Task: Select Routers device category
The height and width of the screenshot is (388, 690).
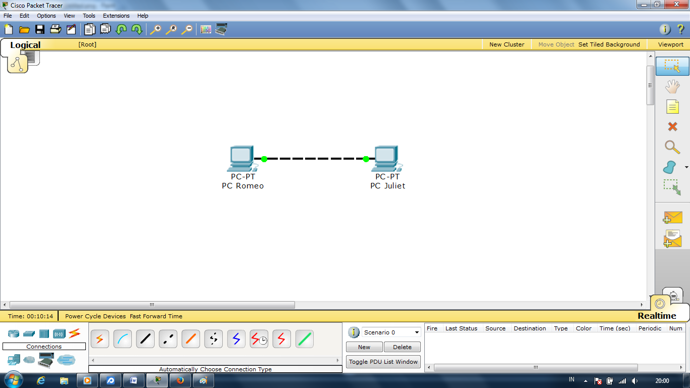Action: [13, 333]
